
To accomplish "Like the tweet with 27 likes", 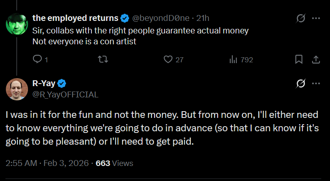I will pos(168,60).
